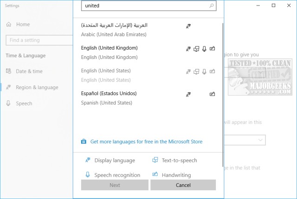The image size is (297, 199).
Task: Click handwriting icon for English (United Kingdom)
Action: click(212, 48)
